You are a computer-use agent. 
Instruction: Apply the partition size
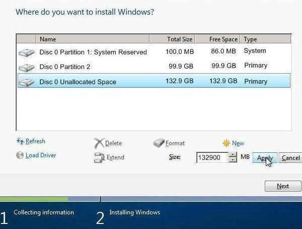click(x=265, y=157)
